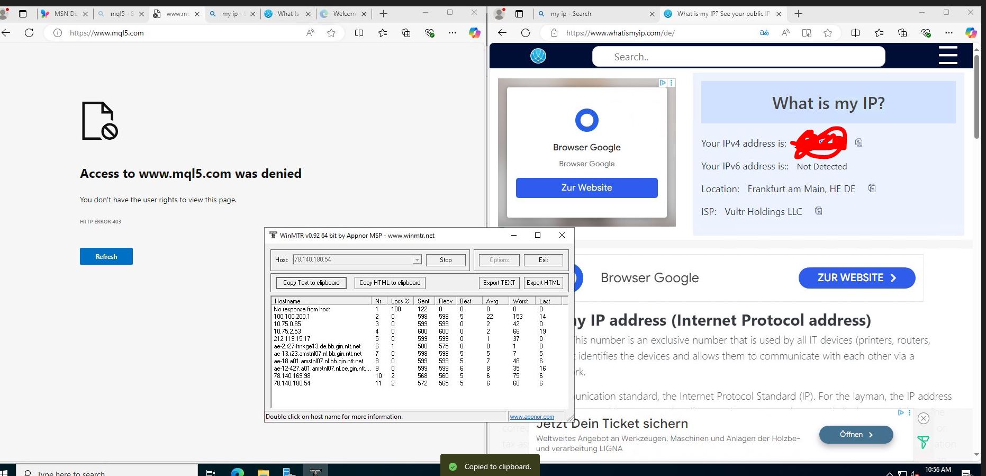Click ZUR WEBSITE banner button

coord(857,278)
